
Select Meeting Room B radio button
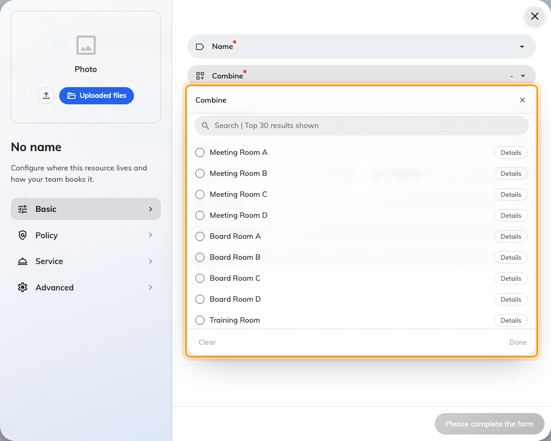click(x=200, y=174)
